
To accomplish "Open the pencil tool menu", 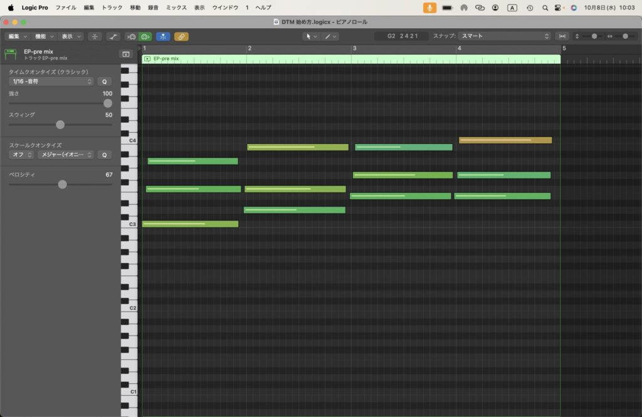I will point(331,36).
